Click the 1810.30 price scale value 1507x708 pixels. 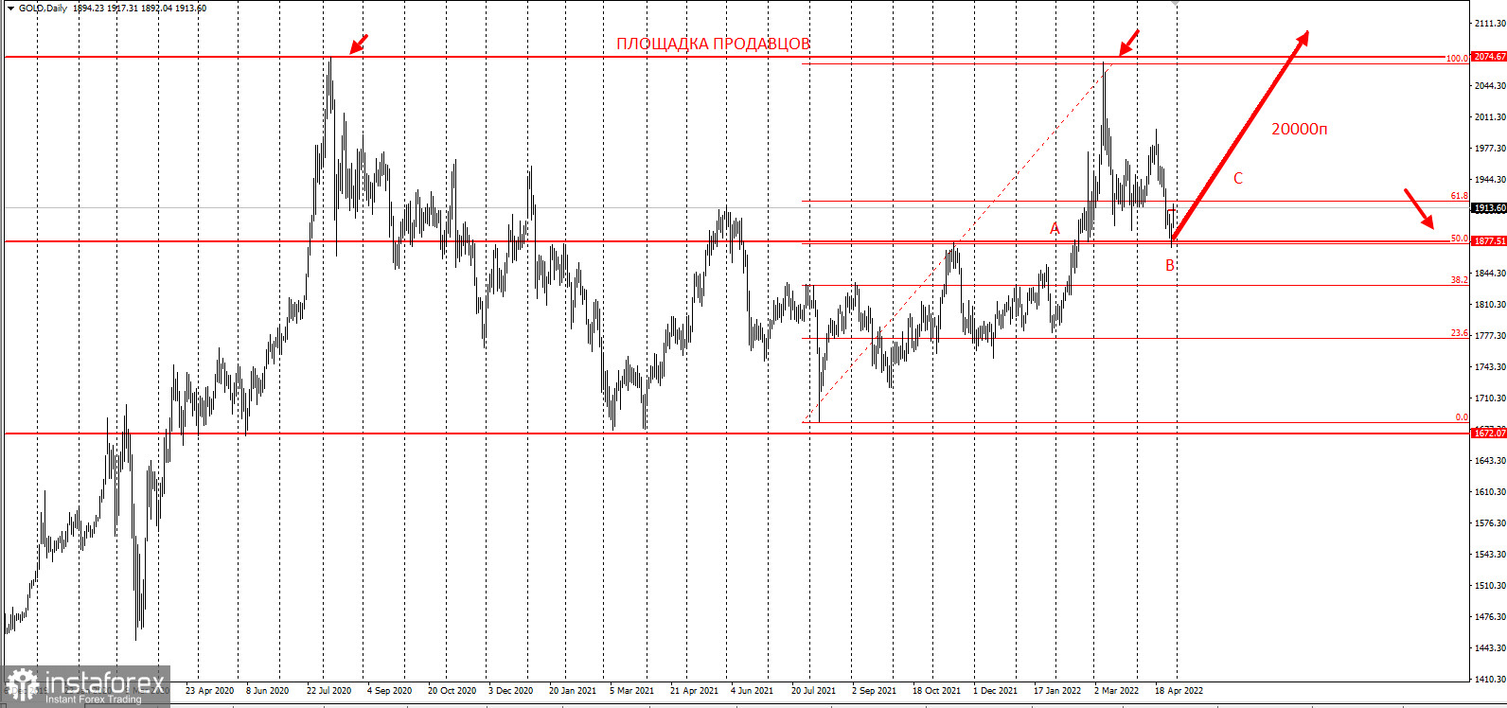pyautogui.click(x=1490, y=305)
